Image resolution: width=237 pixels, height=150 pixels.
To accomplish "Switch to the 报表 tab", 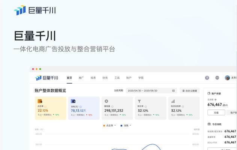I will click(93, 78).
